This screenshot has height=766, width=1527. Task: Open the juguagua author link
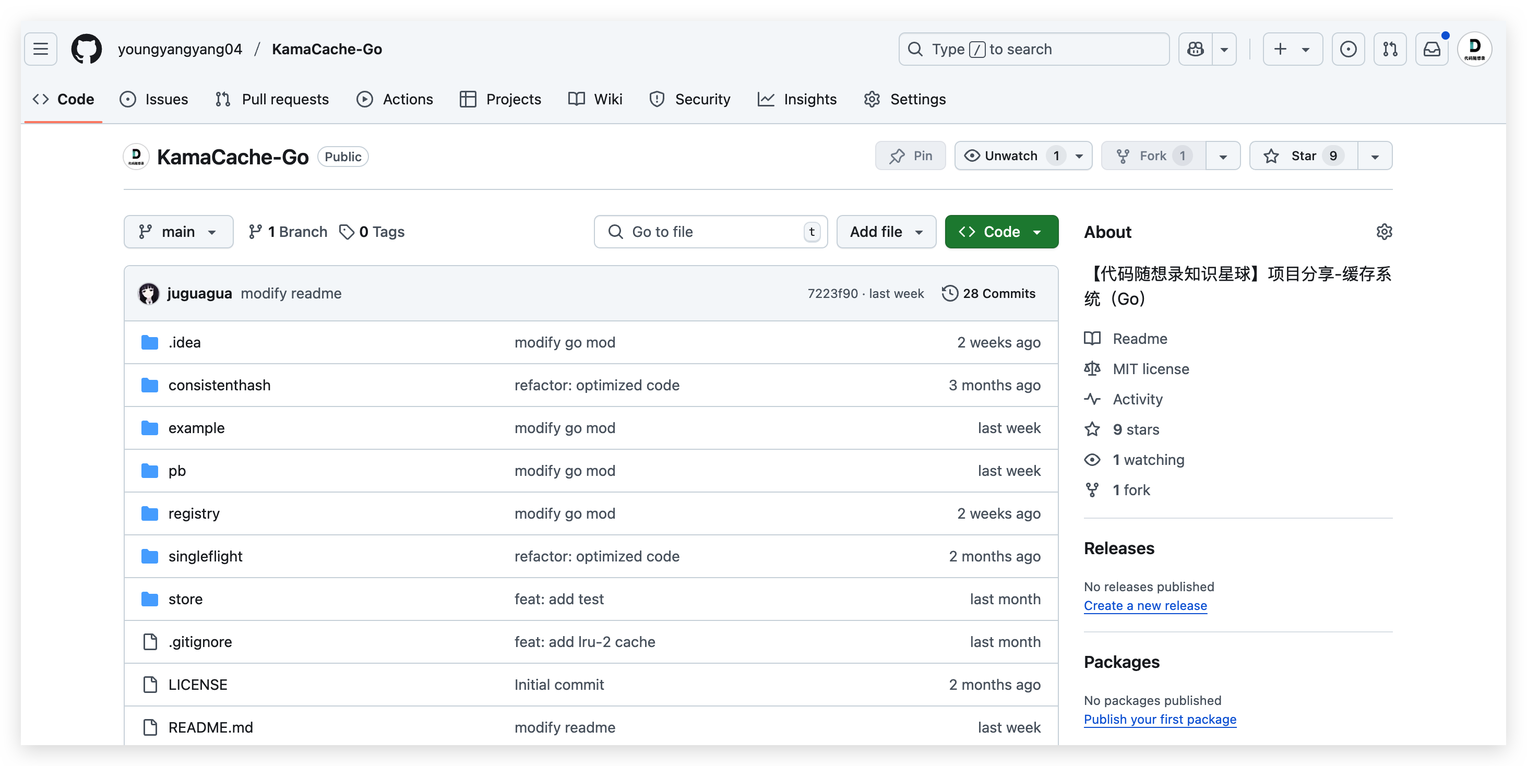[x=199, y=293]
